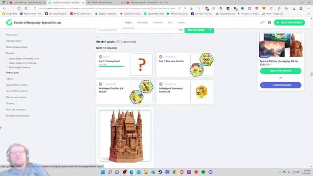Switch to the Updates tab
Image resolution: width=313 pixels, height=176 pixels.
[x=181, y=22]
